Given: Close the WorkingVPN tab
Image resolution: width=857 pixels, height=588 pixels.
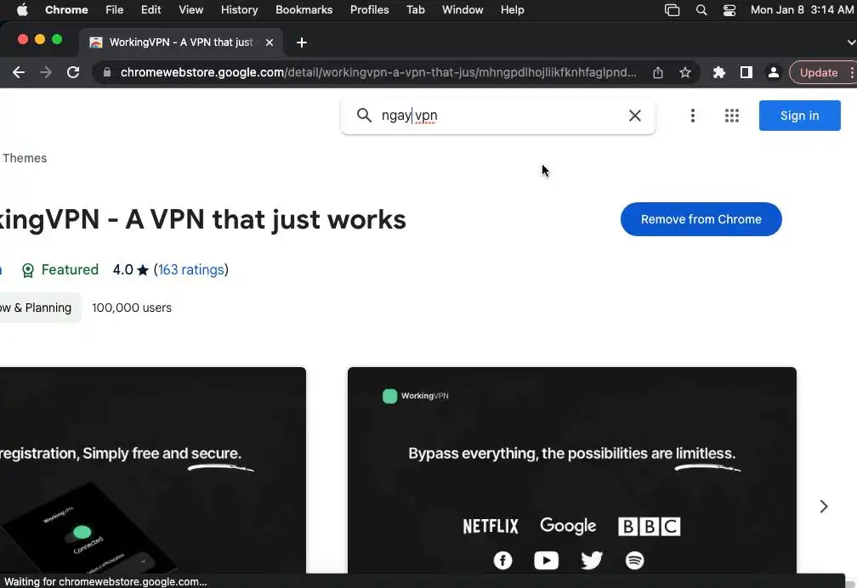Looking at the screenshot, I should [x=270, y=42].
